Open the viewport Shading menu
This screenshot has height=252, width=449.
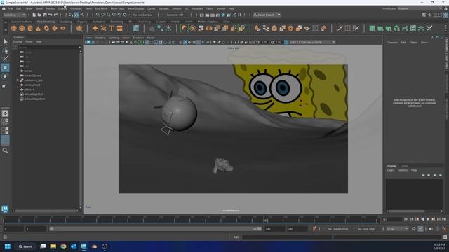click(100, 38)
